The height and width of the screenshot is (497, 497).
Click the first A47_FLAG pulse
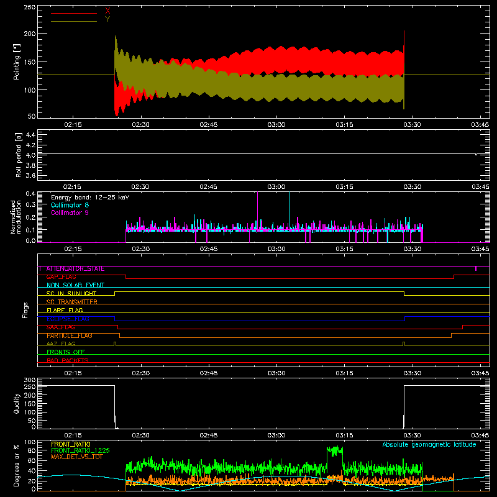coord(115,344)
